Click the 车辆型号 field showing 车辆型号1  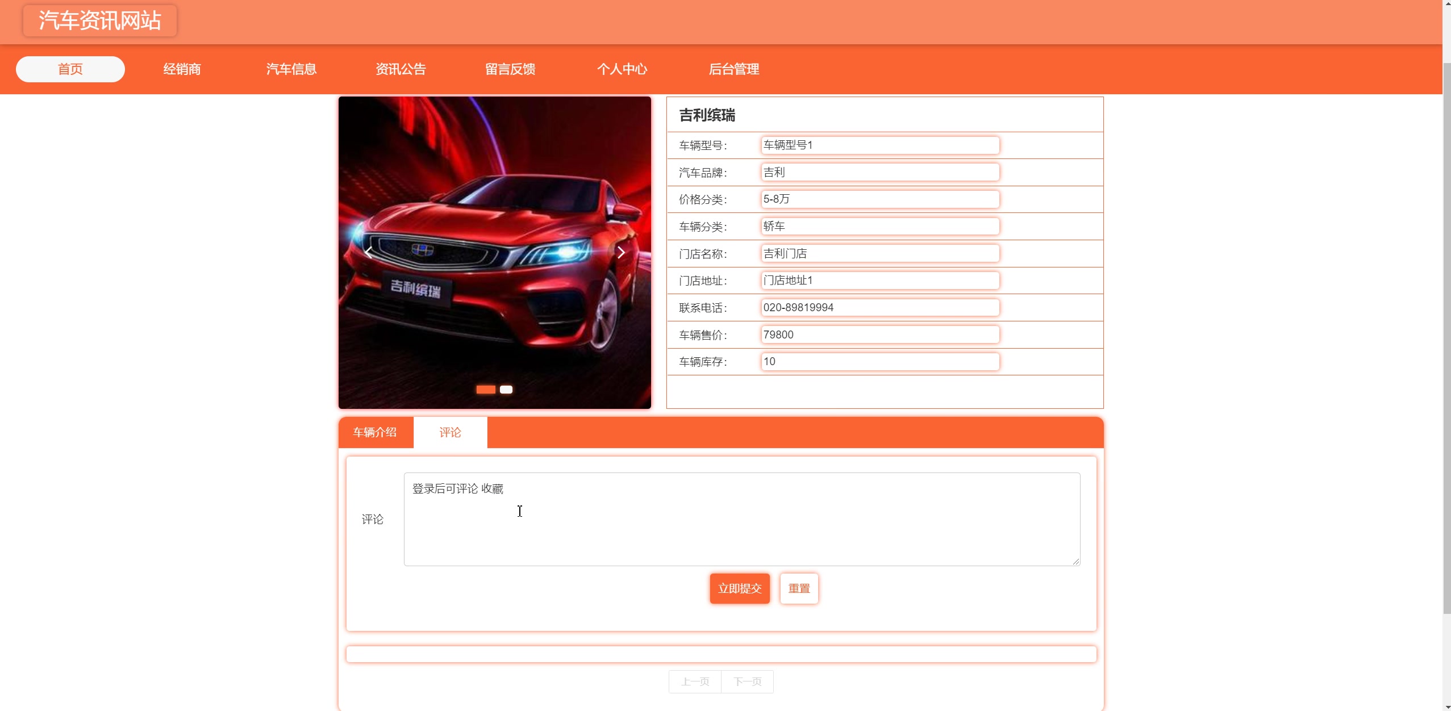point(880,145)
